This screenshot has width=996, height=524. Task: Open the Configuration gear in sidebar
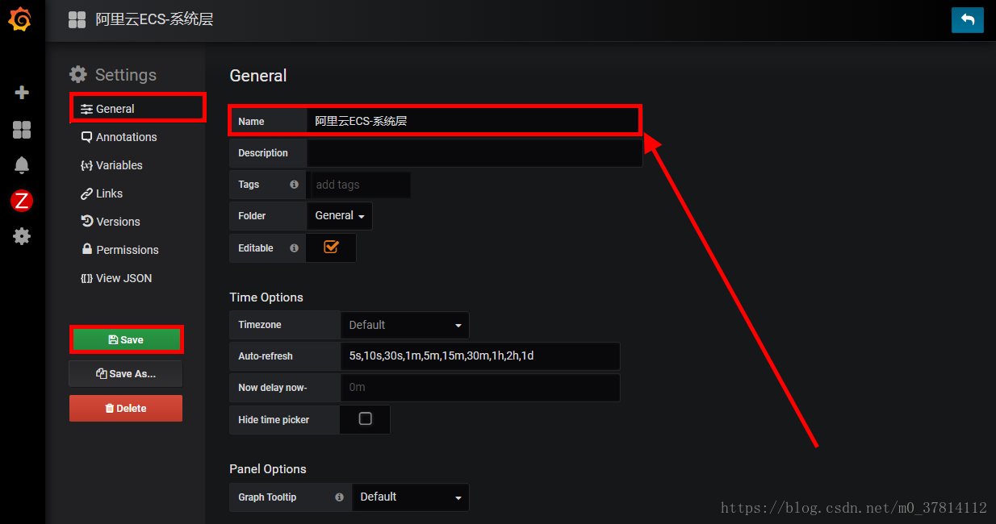click(22, 236)
